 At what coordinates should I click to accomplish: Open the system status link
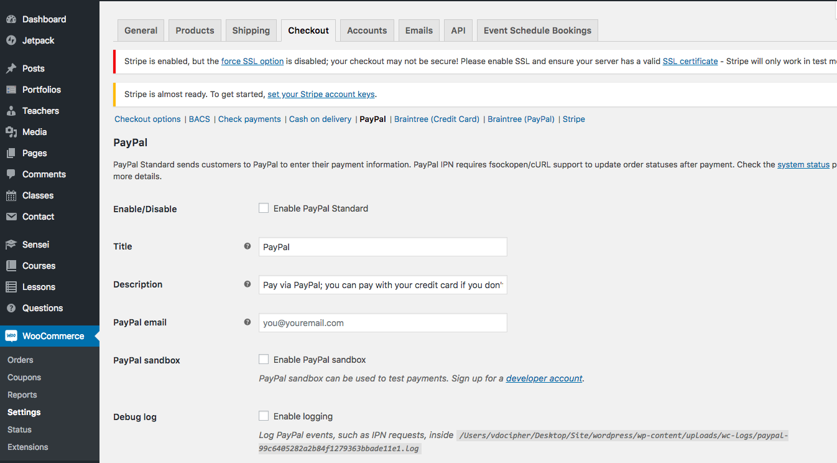click(803, 165)
